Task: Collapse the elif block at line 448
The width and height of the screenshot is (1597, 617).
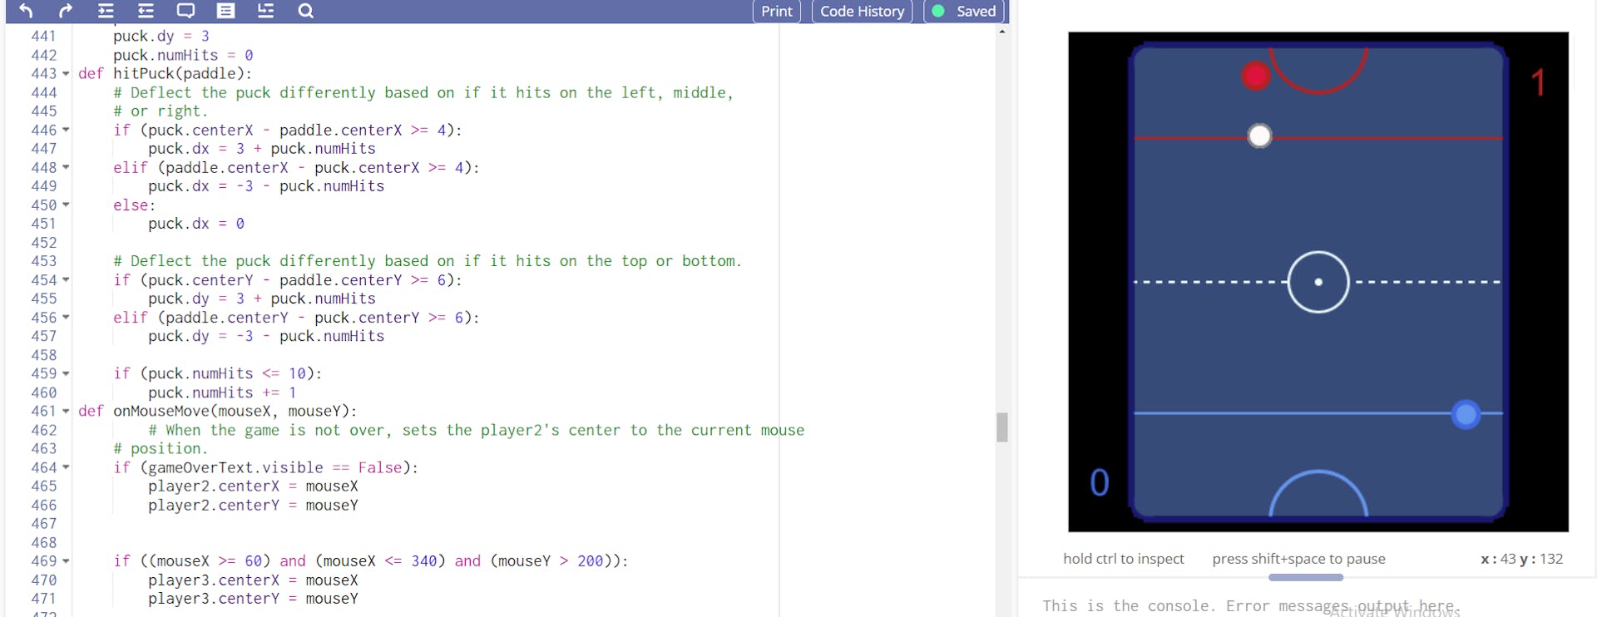Action: click(x=66, y=167)
